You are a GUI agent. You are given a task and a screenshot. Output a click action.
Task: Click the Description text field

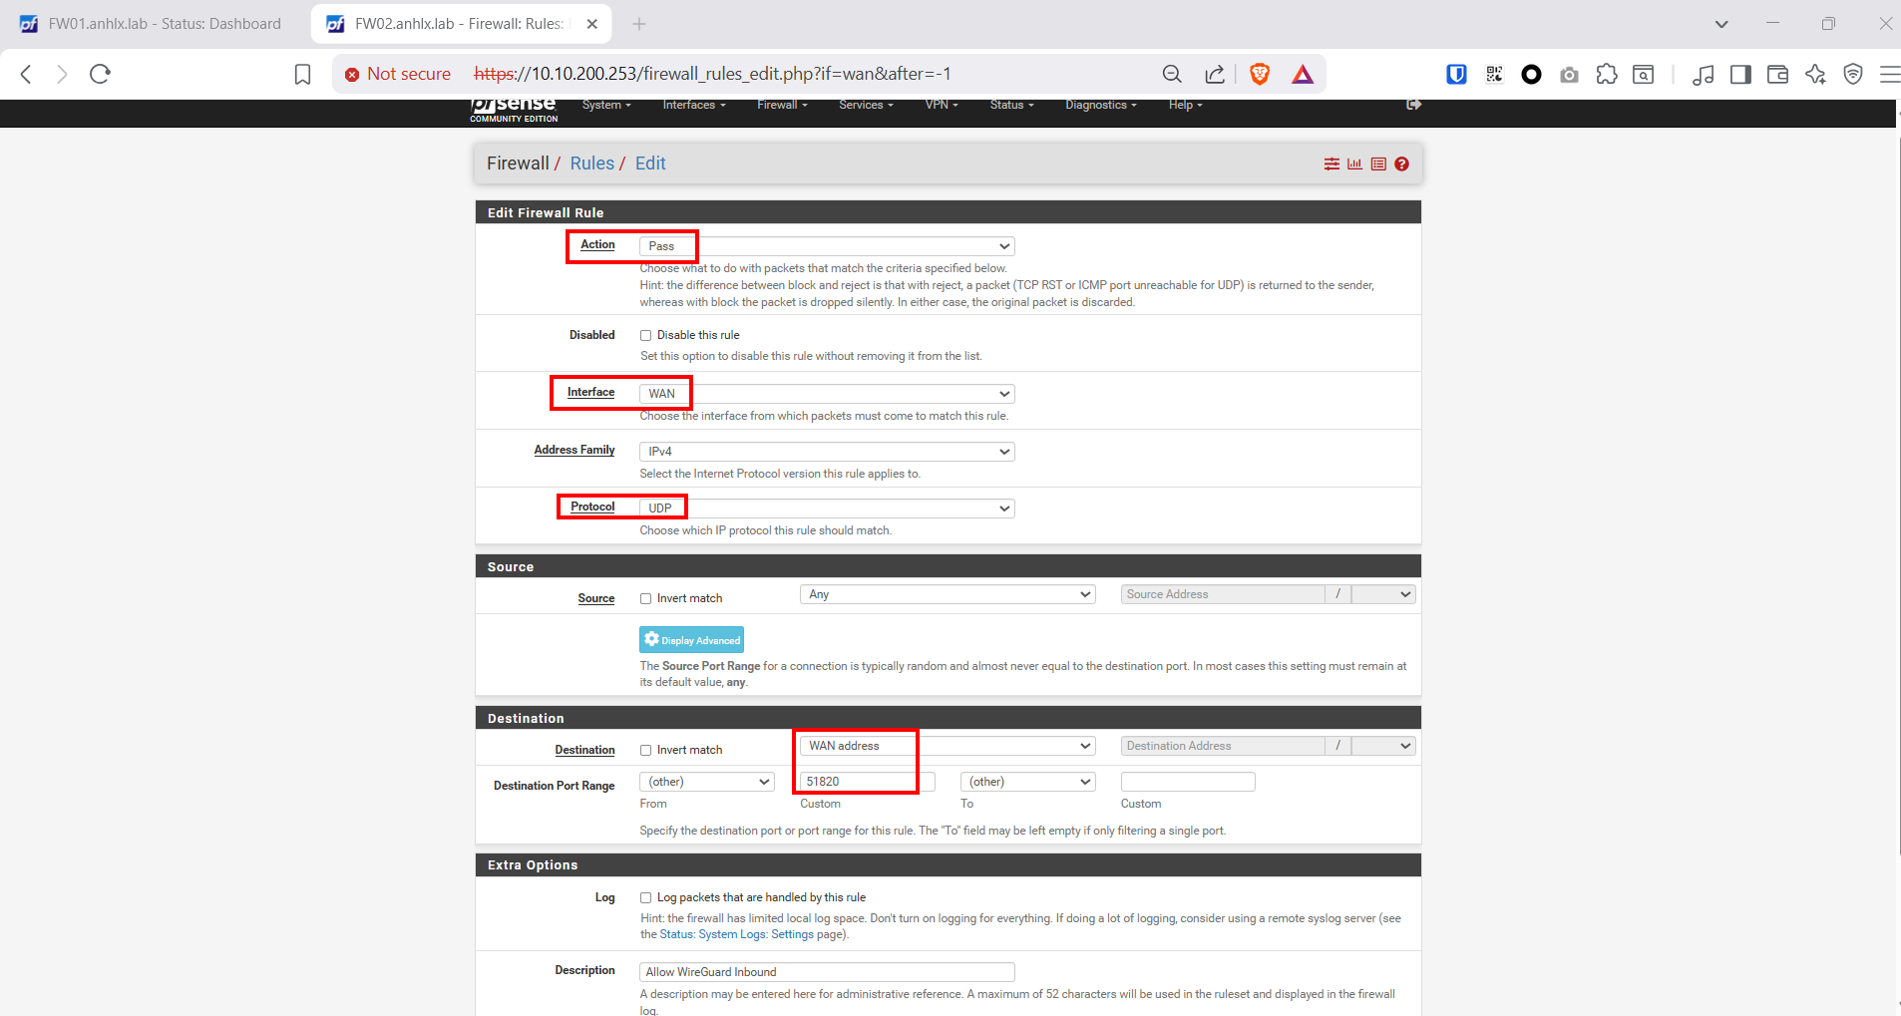click(x=826, y=972)
